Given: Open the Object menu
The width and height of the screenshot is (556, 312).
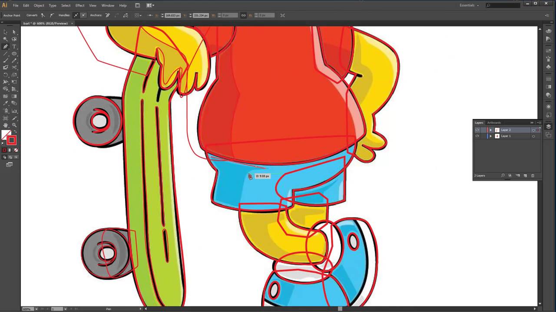Looking at the screenshot, I should point(39,5).
